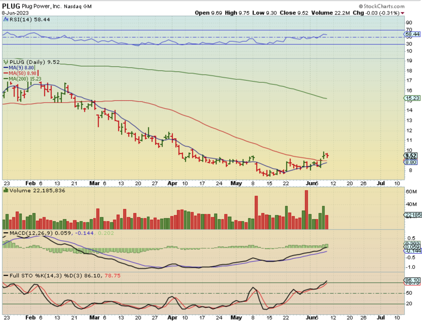The width and height of the screenshot is (422, 323).
Task: Select the green "0.202" value in the MACD label
Action: pyautogui.click(x=106, y=233)
